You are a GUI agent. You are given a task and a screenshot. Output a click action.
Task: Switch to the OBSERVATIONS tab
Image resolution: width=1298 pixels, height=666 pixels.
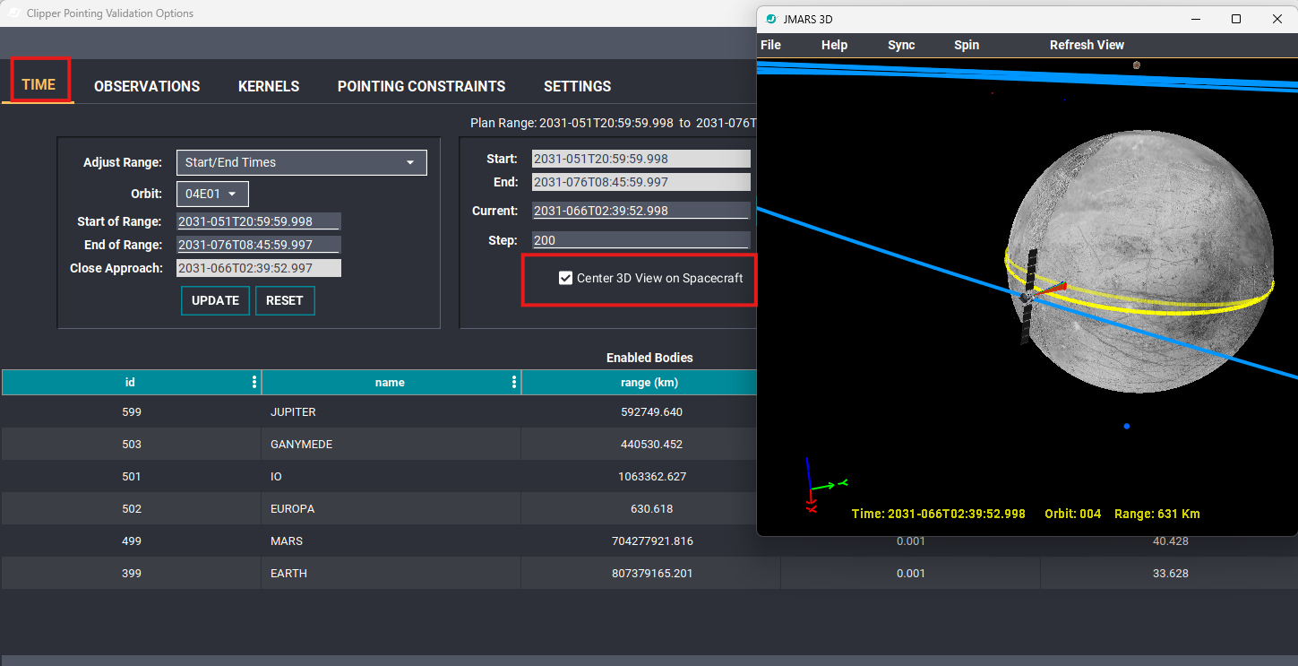pyautogui.click(x=147, y=86)
